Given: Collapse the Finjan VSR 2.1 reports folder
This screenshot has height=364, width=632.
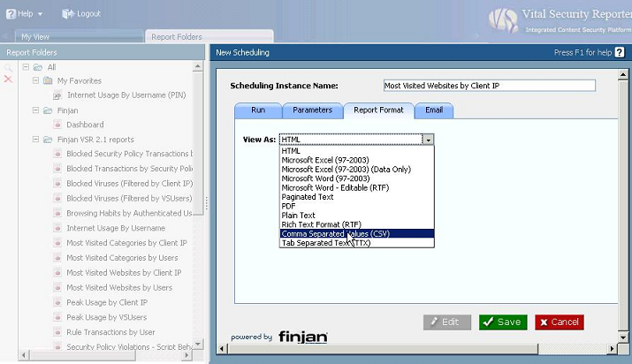Looking at the screenshot, I should (35, 140).
